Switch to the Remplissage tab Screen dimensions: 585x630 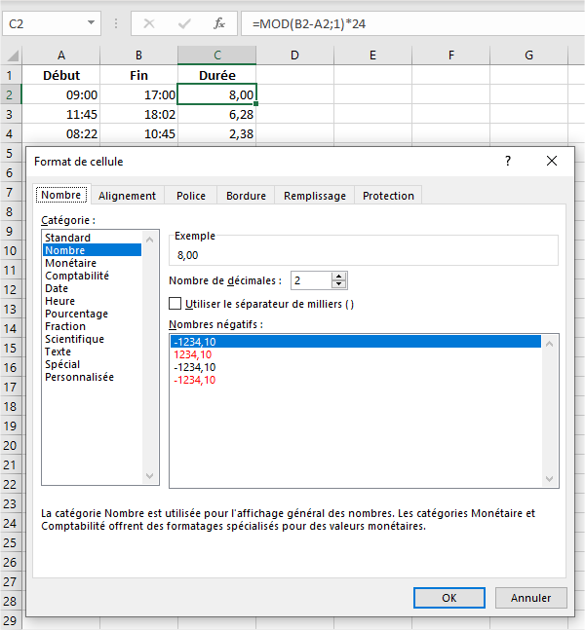(315, 196)
